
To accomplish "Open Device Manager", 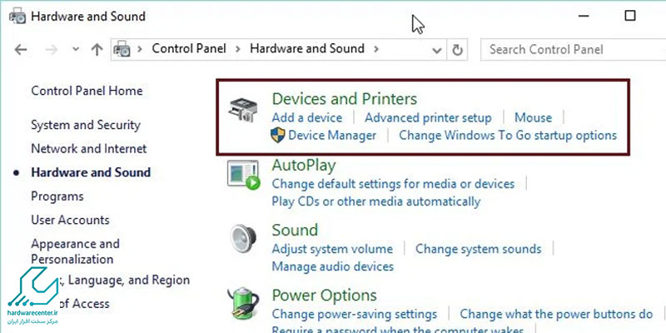I will click(332, 136).
